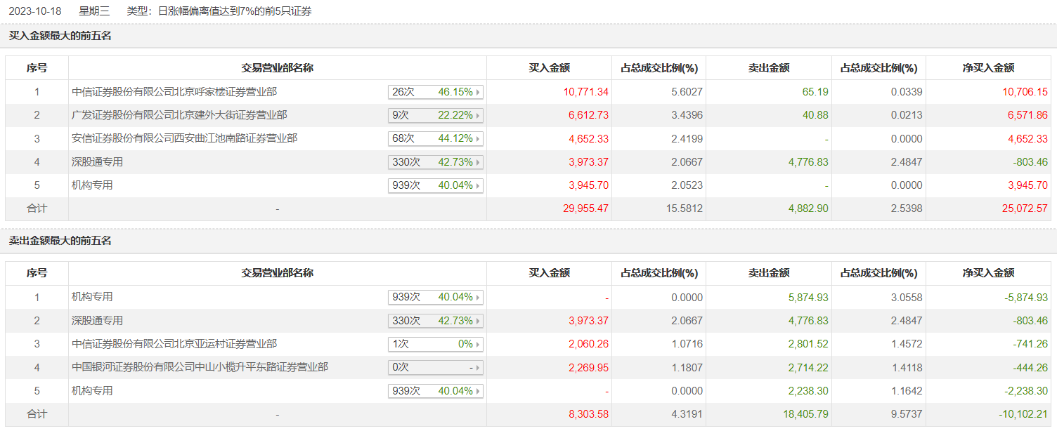The image size is (1057, 431).
Task: Click 深股通专用 in the top sellers table
Action: [97, 321]
